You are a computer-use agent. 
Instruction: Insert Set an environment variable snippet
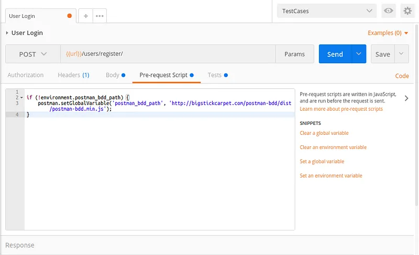(331, 176)
